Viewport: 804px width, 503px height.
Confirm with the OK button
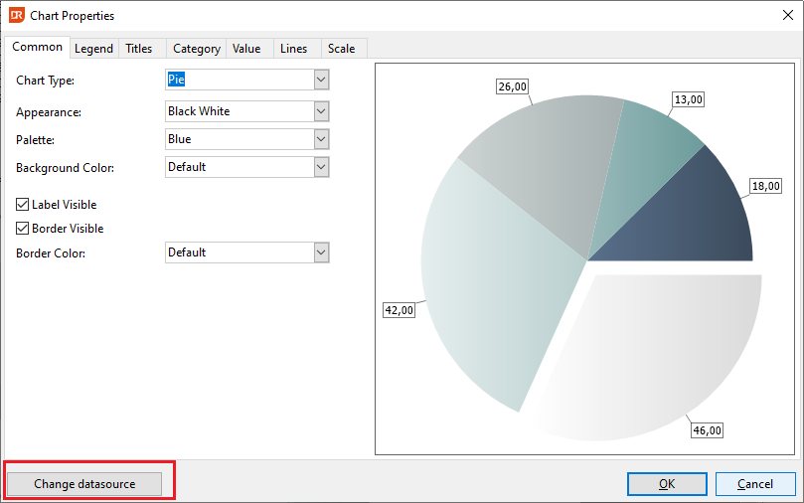point(667,484)
